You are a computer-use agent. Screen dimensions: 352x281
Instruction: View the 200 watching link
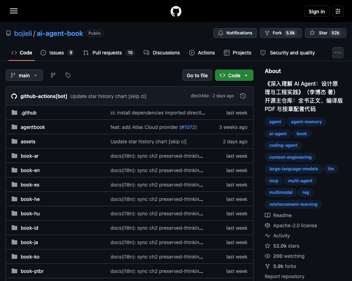(285, 256)
